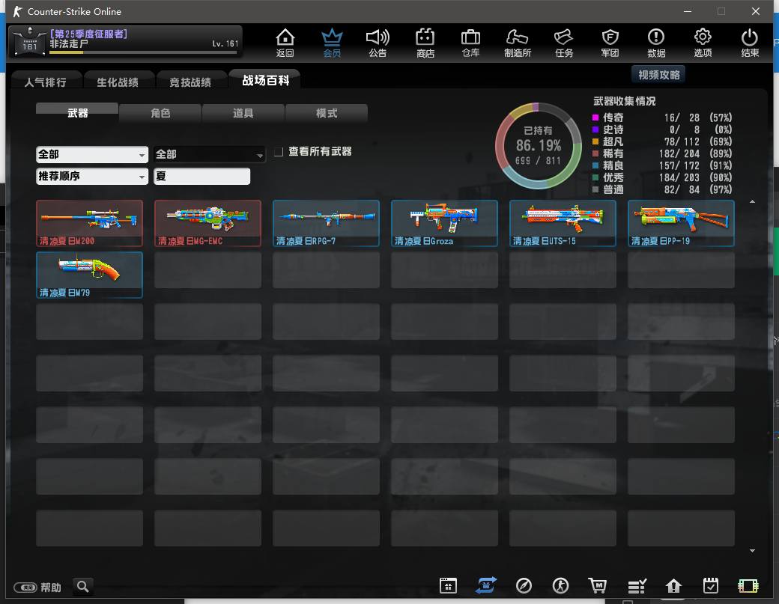Click the 普通 rarity row text
The width and height of the screenshot is (779, 604).
coord(613,189)
